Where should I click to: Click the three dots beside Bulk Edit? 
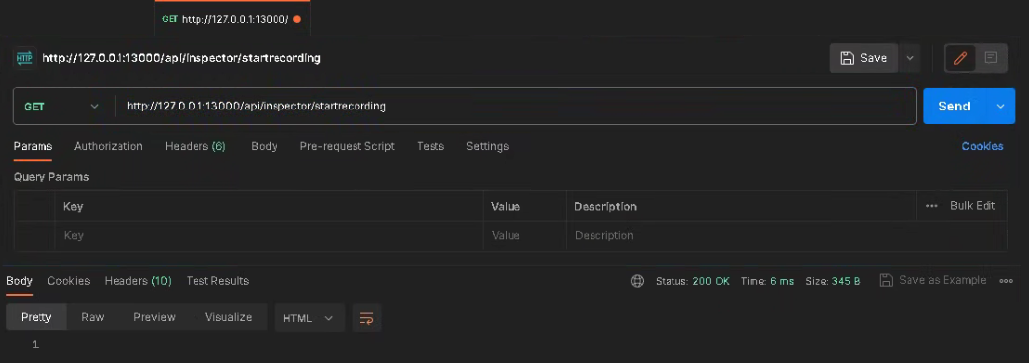click(932, 206)
